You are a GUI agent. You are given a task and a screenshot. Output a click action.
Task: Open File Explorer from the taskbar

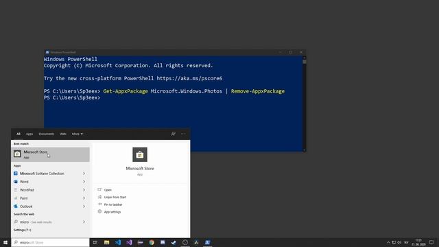click(x=107, y=242)
